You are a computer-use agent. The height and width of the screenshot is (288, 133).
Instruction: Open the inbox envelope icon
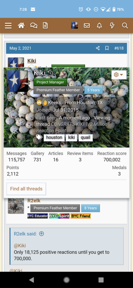click(87, 26)
